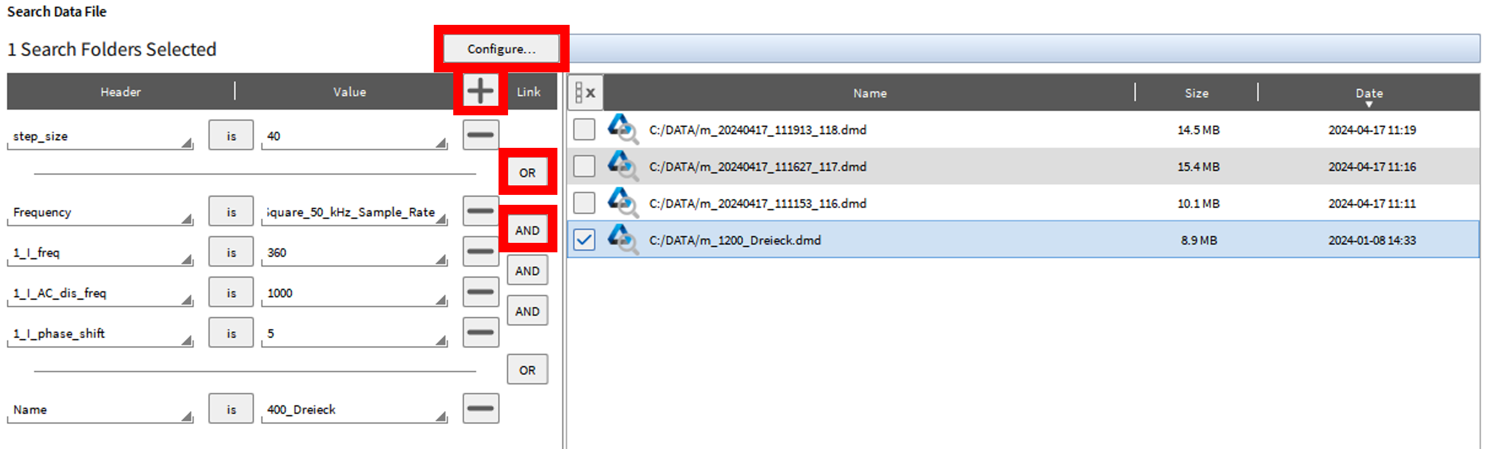Select checkbox for m_20240417_111153_116.dmd

(584, 203)
